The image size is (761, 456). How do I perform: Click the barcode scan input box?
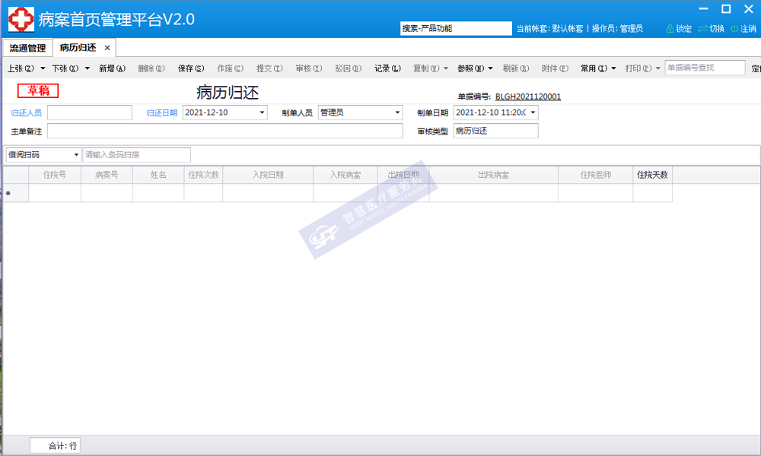click(x=137, y=155)
